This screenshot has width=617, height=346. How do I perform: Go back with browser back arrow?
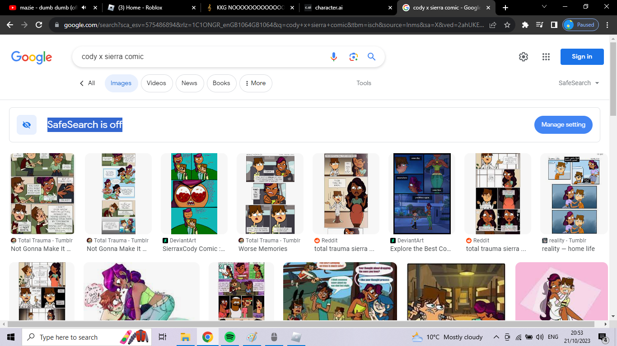pos(10,25)
